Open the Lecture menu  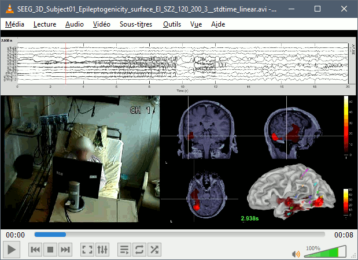(45, 24)
